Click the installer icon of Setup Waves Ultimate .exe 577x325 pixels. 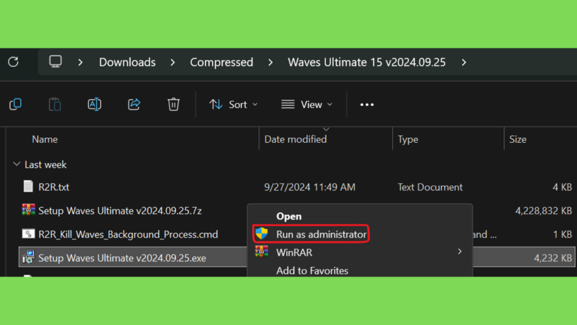28,257
